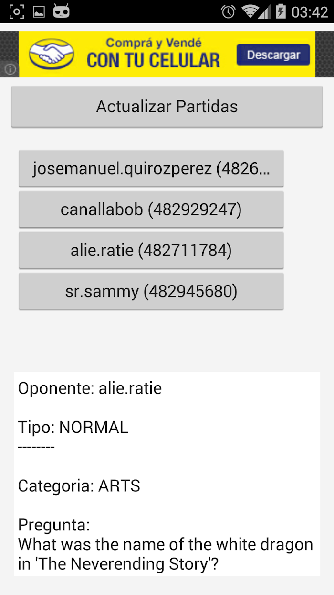Image resolution: width=334 pixels, height=595 pixels.
Task: Tap the Wi-Fi signal status icon
Action: 251,11
